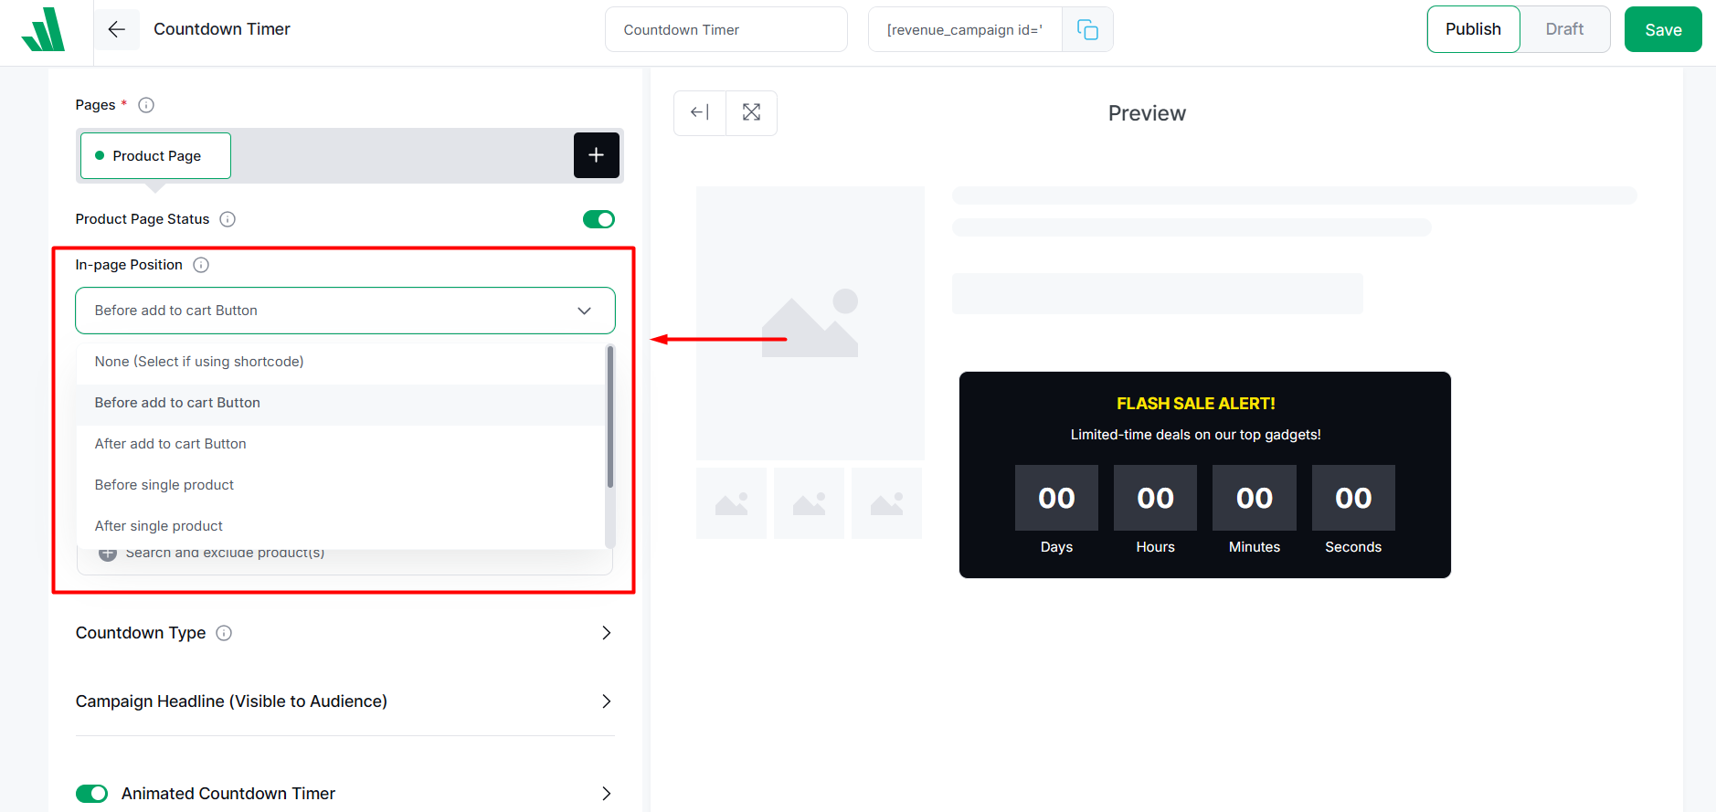This screenshot has height=812, width=1716.
Task: Toggle the Animated Countdown Timer switch
Action: 91,794
